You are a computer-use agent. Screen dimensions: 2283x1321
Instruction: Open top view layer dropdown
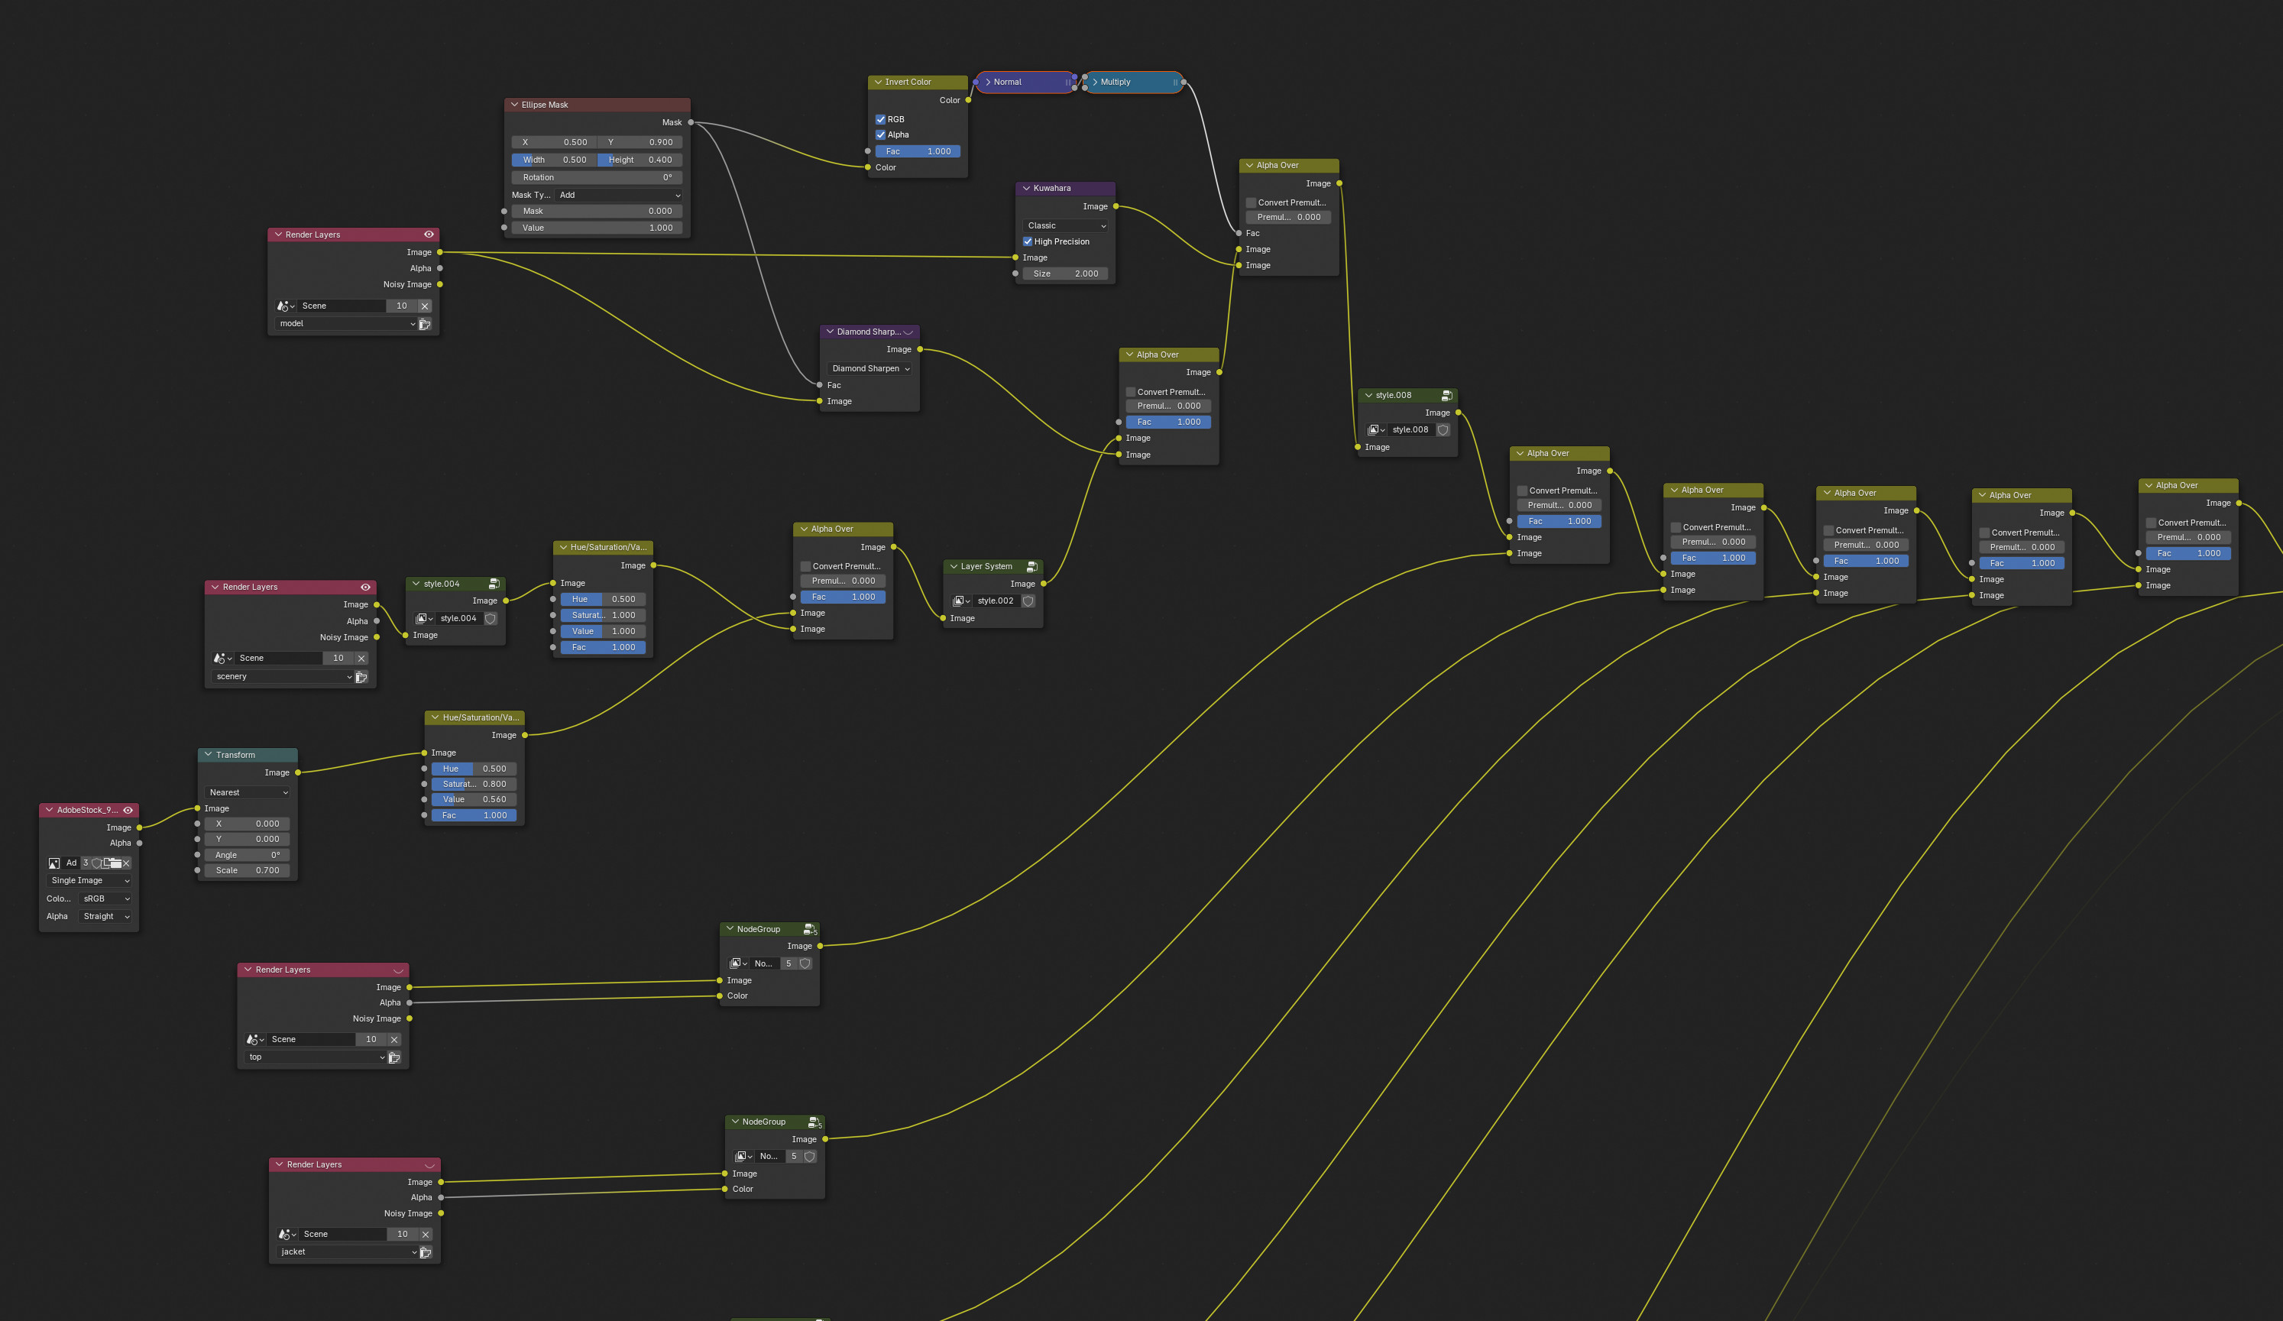[316, 1057]
